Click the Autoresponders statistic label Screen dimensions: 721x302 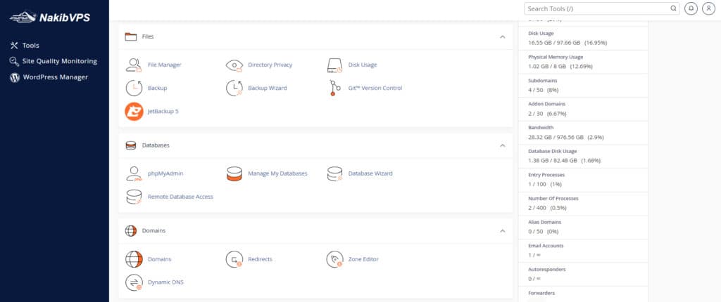tap(547, 270)
